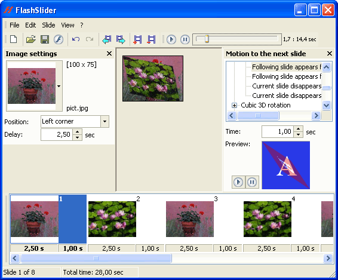338x280 pixels.
Task: Click the add slide film icon
Action: (137, 39)
